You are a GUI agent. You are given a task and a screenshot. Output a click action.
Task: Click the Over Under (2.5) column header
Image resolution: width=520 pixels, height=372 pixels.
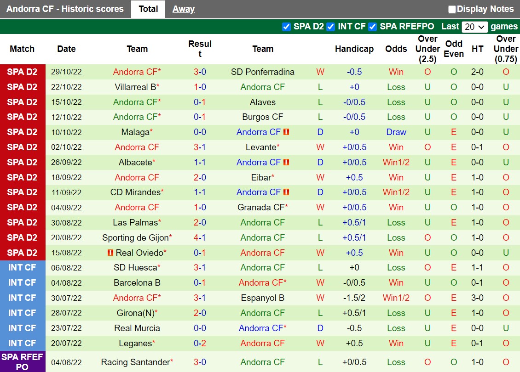428,49
